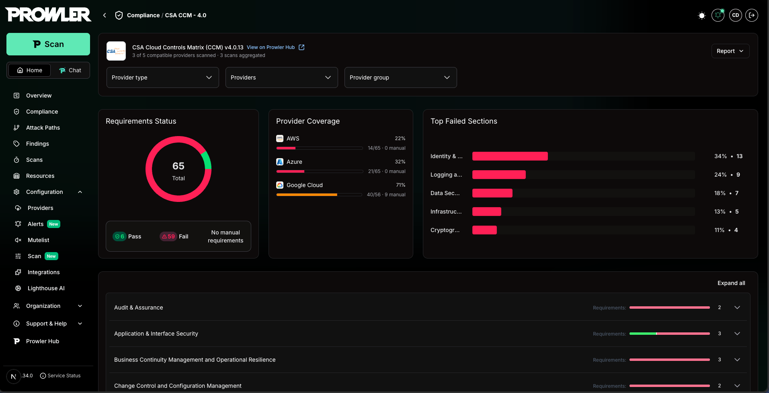This screenshot has height=393, width=769.
Task: Click the Configuration gear icon
Action: (x=16, y=192)
